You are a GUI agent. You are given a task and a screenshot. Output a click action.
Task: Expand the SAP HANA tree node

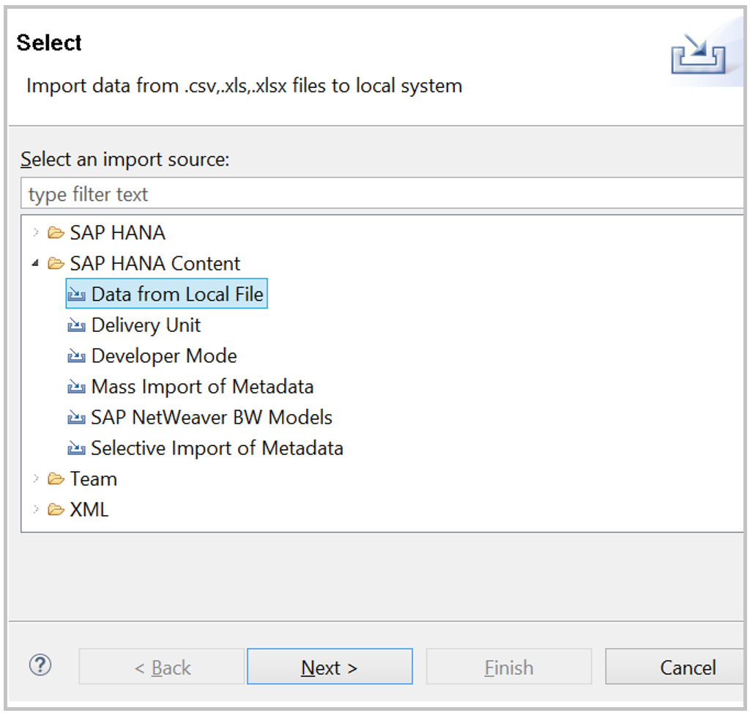[x=35, y=232]
